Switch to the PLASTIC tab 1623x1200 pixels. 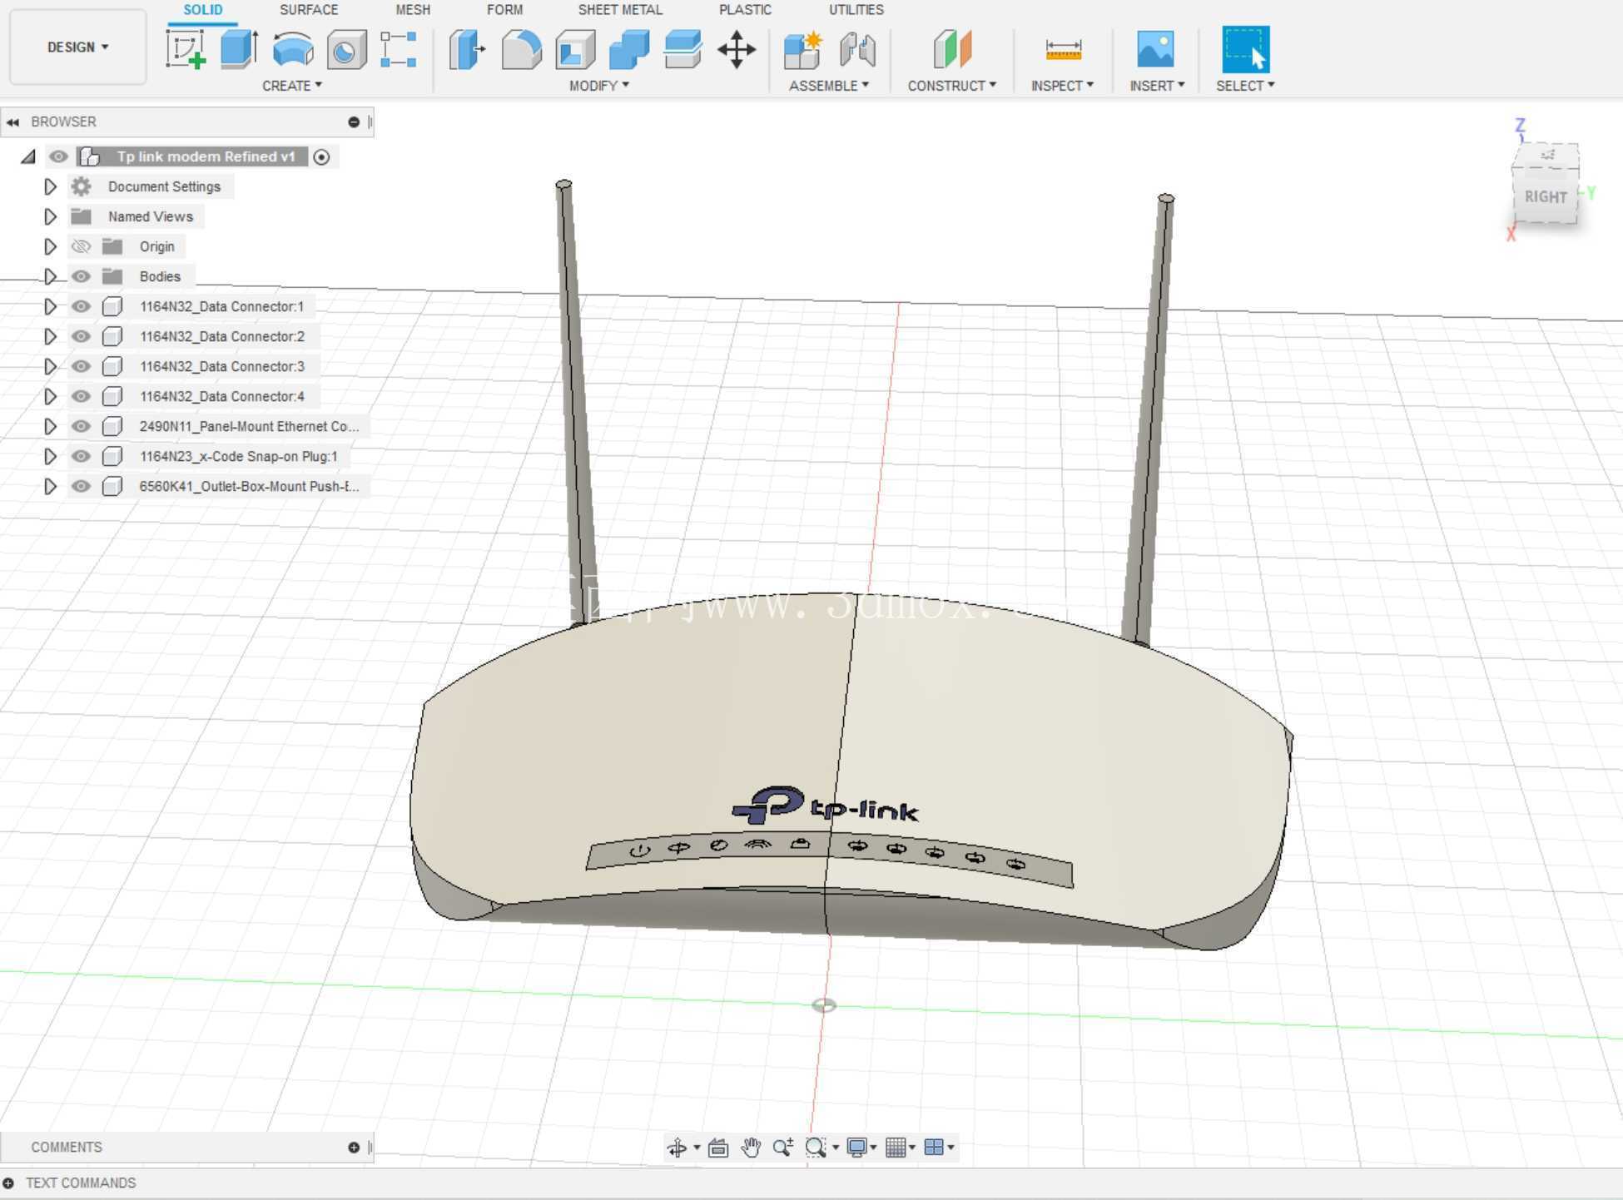pos(745,10)
